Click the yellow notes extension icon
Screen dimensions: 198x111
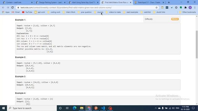(x=162, y=7)
